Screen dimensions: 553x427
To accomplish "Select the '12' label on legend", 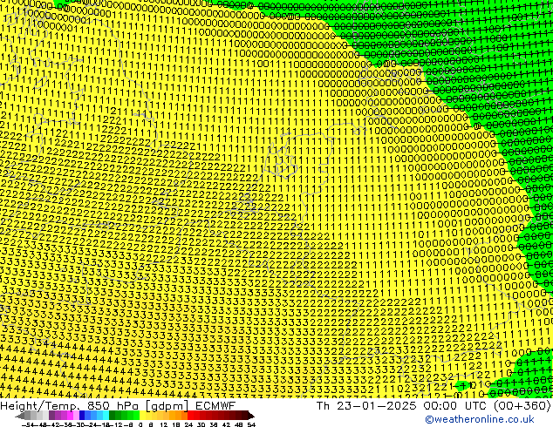I will pyautogui.click(x=164, y=424).
